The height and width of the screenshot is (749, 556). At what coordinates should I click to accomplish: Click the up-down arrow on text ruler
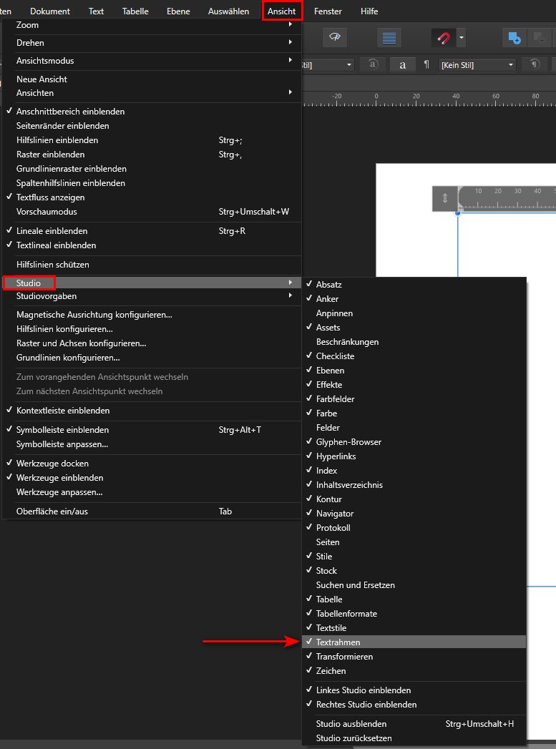[x=444, y=197]
